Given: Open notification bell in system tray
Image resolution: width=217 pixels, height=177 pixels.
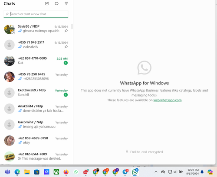Looking at the screenshot, I should click(x=202, y=172).
